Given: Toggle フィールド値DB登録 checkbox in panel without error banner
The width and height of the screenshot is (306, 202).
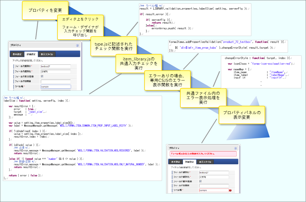Looking at the screenshot, I should coord(42,76).
